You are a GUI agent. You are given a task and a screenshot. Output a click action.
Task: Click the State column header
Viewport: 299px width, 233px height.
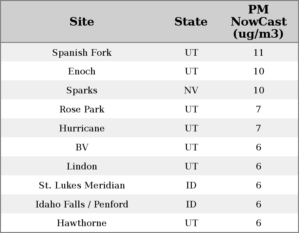pos(191,22)
